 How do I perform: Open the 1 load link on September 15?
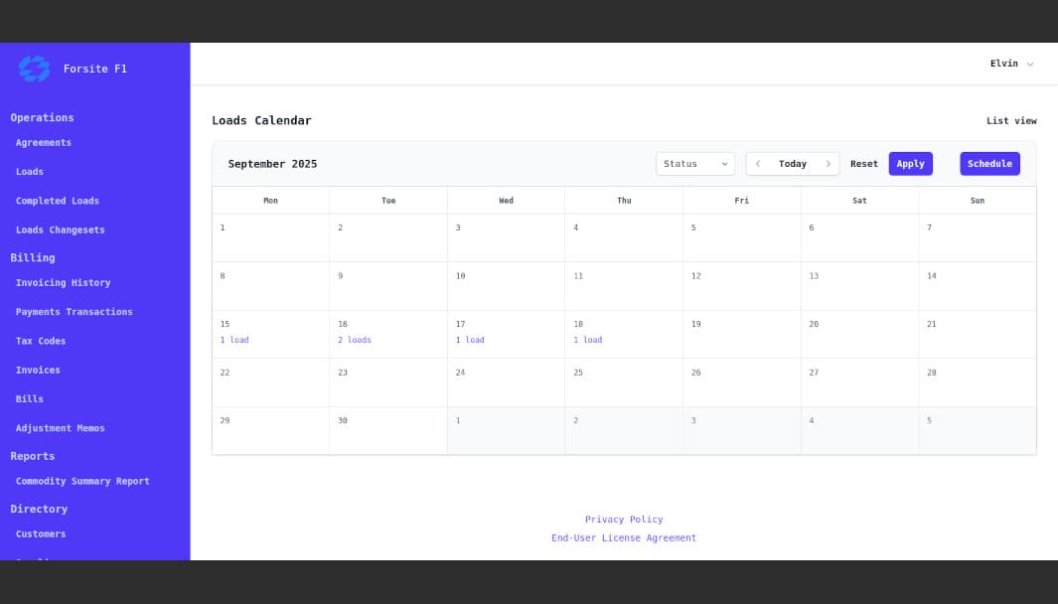[x=234, y=340]
